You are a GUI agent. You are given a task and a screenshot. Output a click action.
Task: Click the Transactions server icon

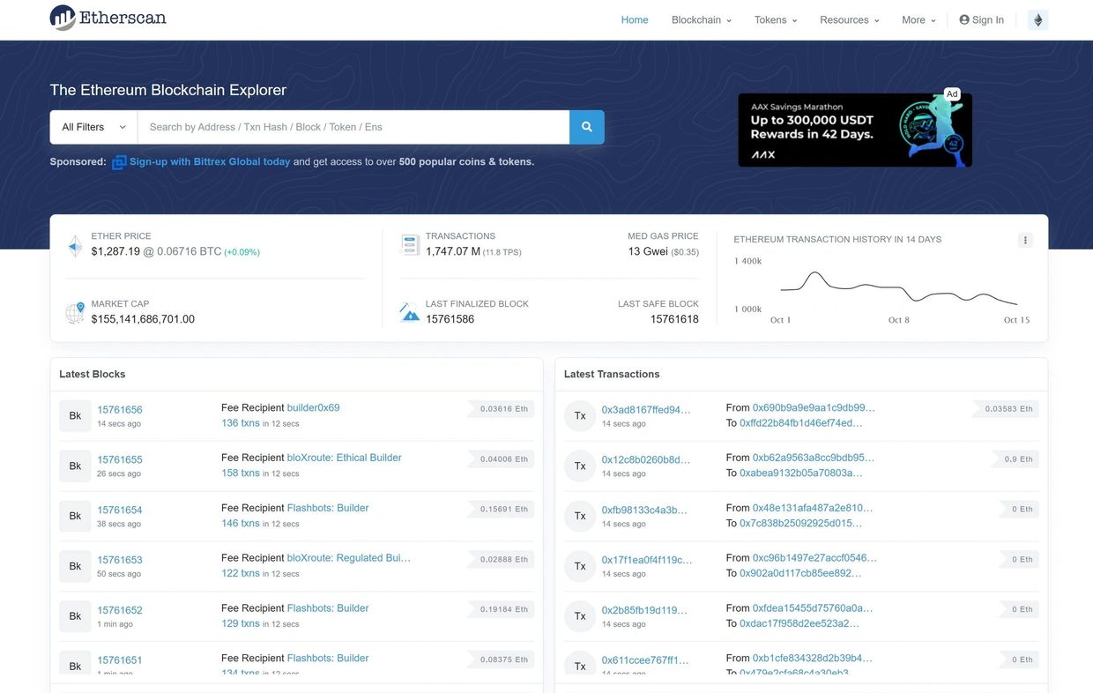pos(410,245)
